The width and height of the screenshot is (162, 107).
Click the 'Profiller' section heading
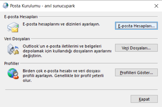12,63
